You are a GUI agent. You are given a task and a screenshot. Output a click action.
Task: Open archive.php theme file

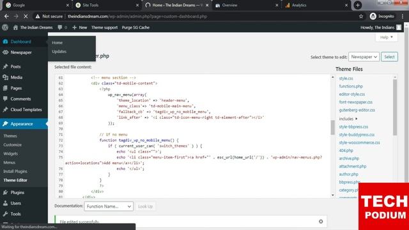tap(349, 158)
